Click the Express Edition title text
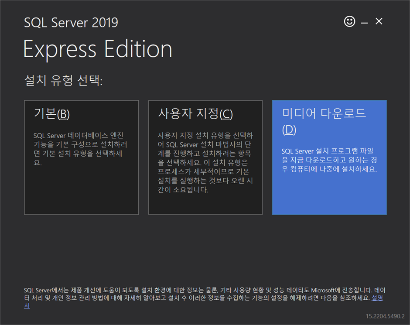The image size is (410, 325). [98, 49]
